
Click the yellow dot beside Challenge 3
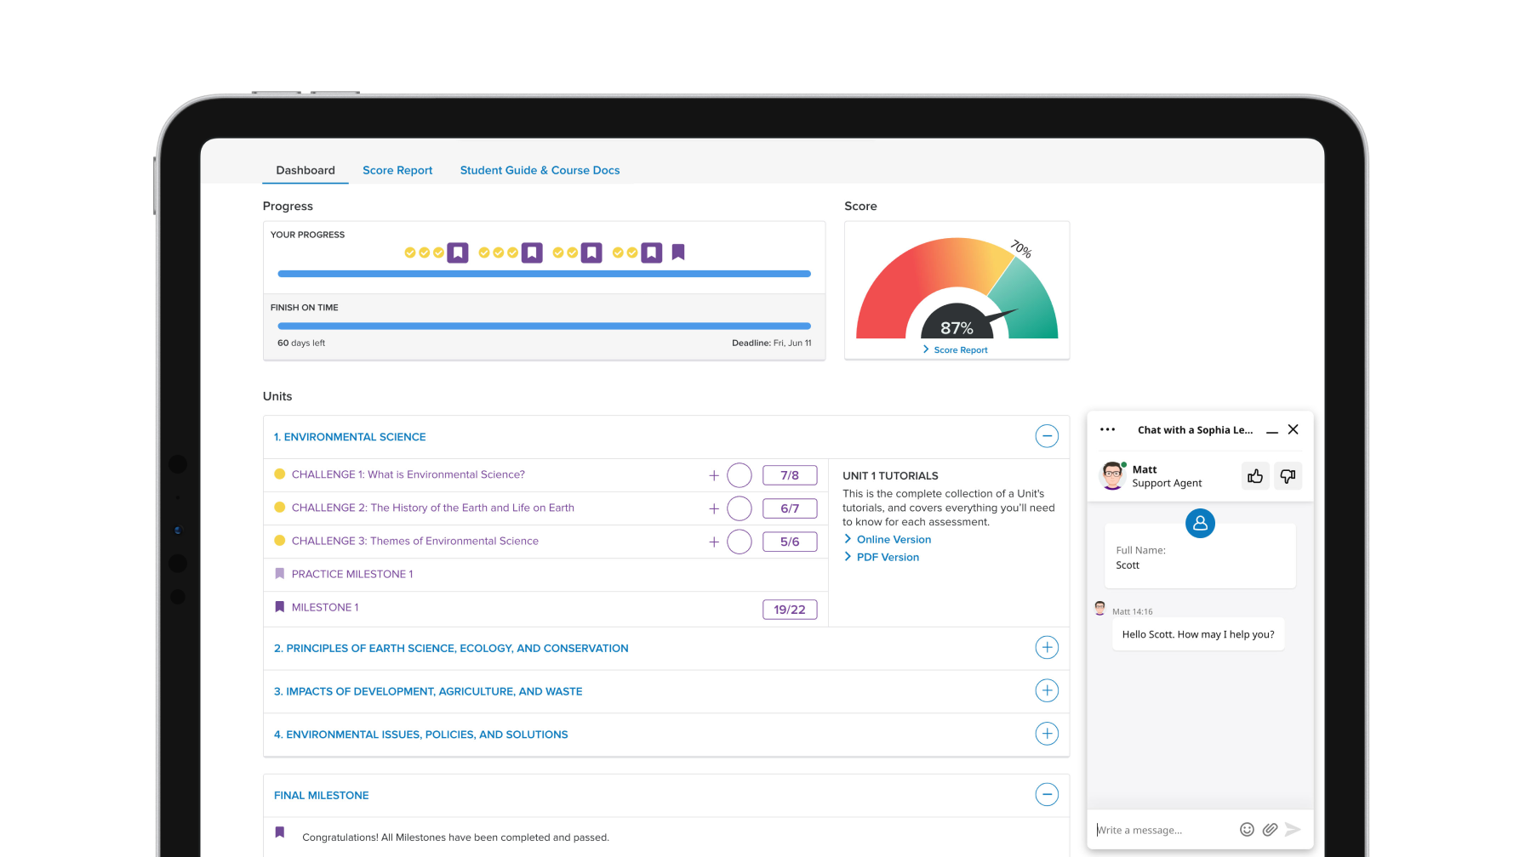(x=279, y=541)
